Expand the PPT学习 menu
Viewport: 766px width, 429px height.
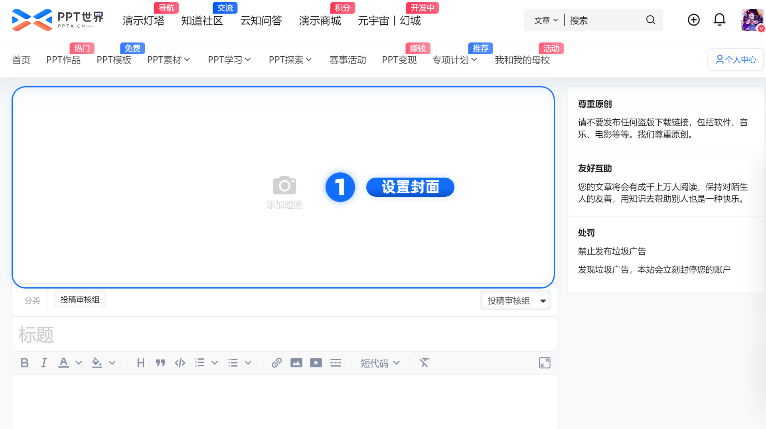[x=229, y=60]
